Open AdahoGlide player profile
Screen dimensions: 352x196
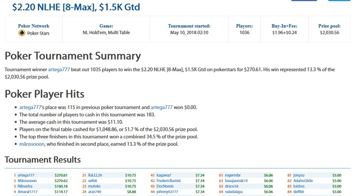[x=303, y=181]
